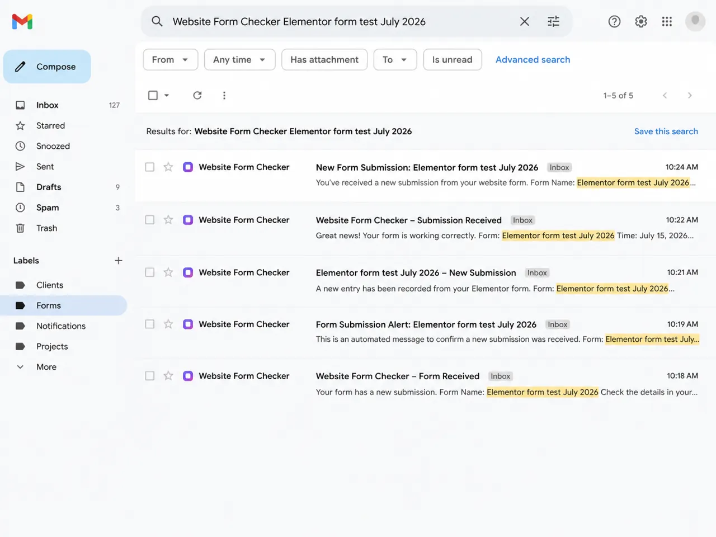
Task: Click purple sender icon on 10:21 AM email
Action: 188,272
